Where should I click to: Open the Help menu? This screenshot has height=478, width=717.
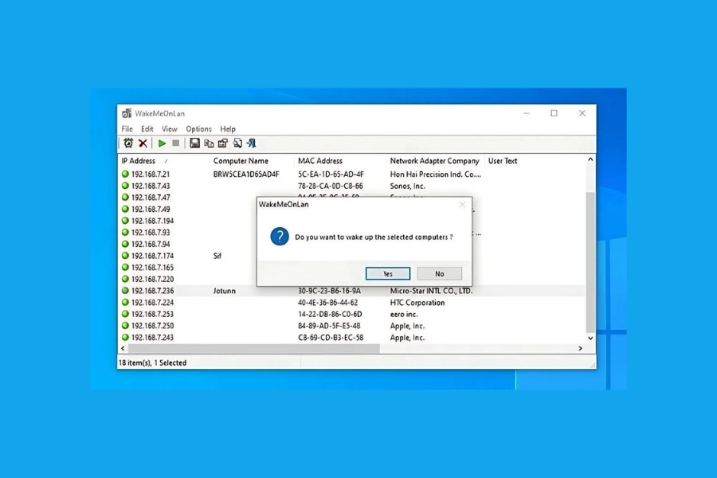(228, 129)
